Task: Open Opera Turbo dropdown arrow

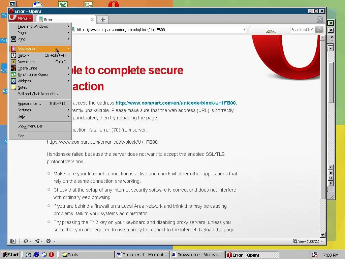Action: tap(54, 241)
